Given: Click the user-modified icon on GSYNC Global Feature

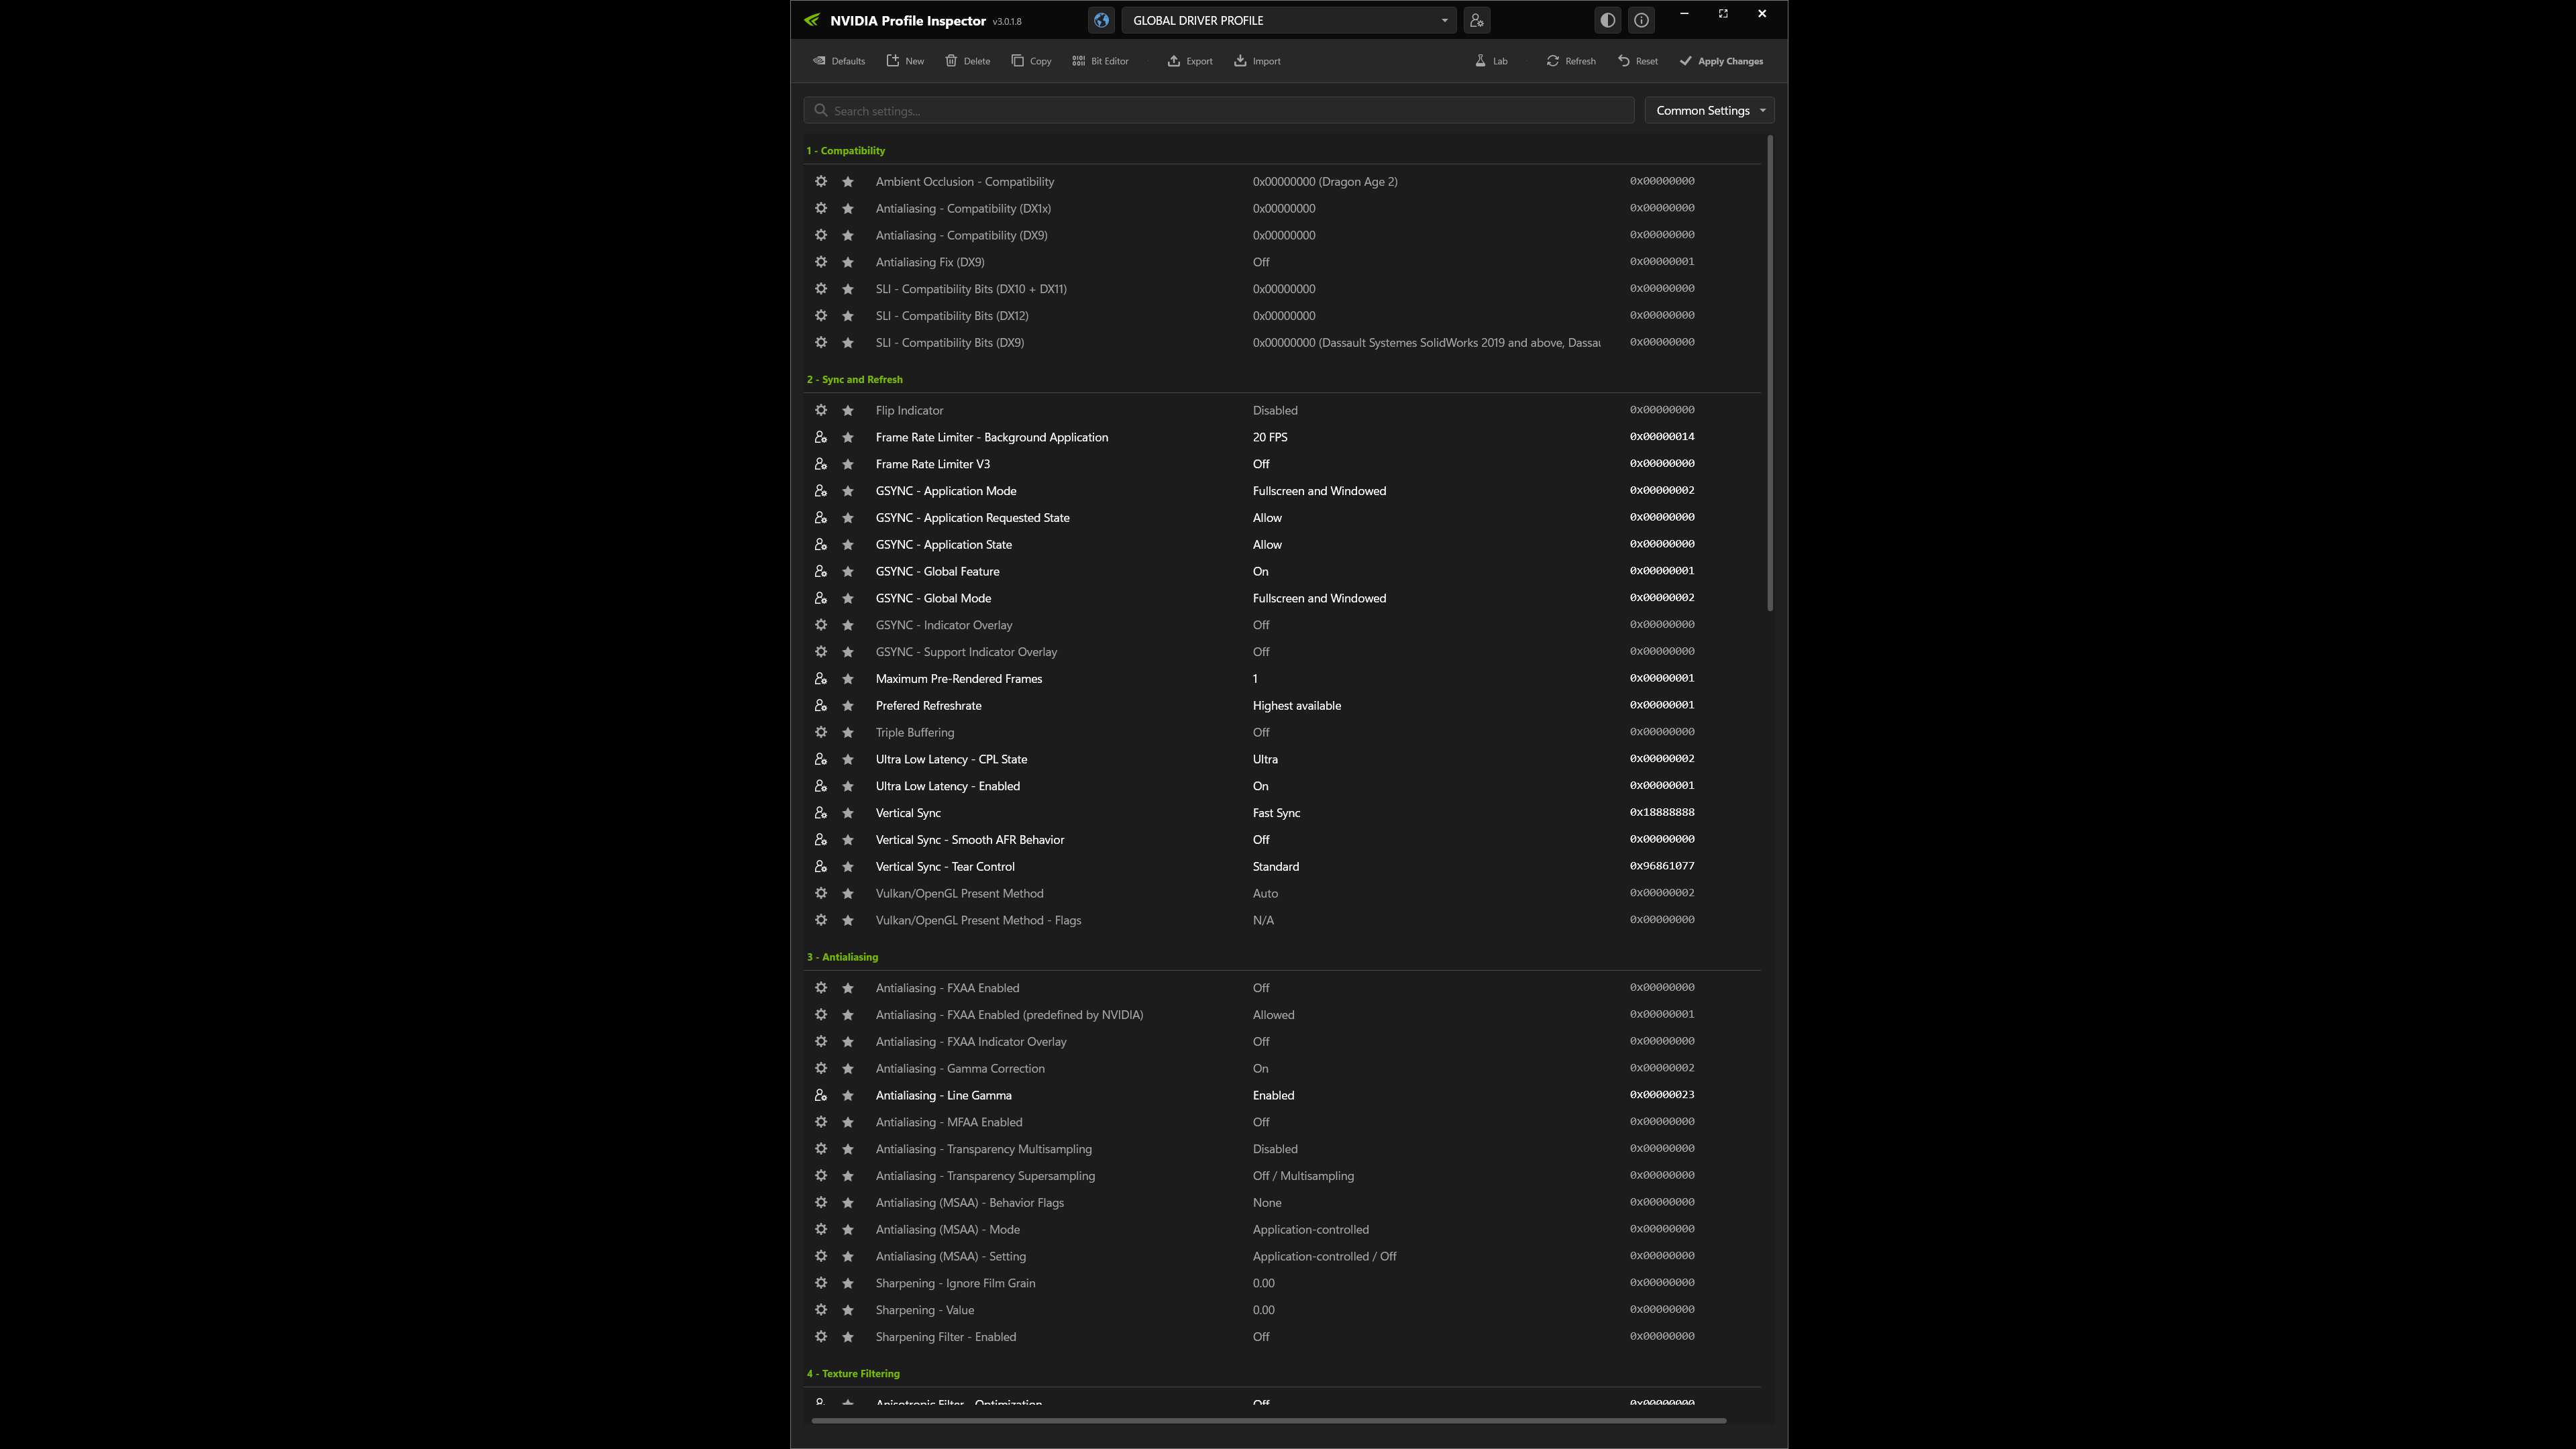Looking at the screenshot, I should tap(821, 572).
